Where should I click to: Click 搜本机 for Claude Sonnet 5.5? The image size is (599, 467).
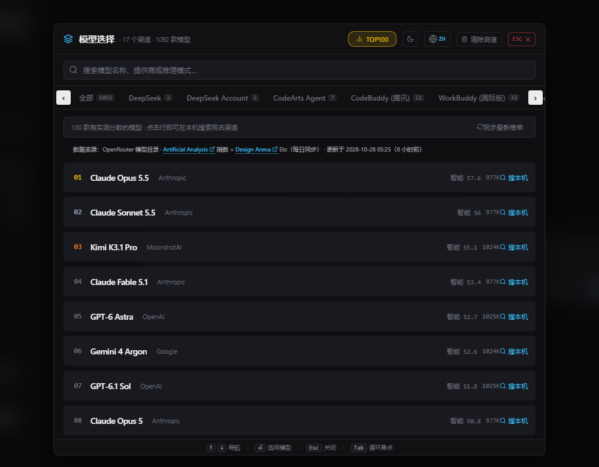(514, 213)
